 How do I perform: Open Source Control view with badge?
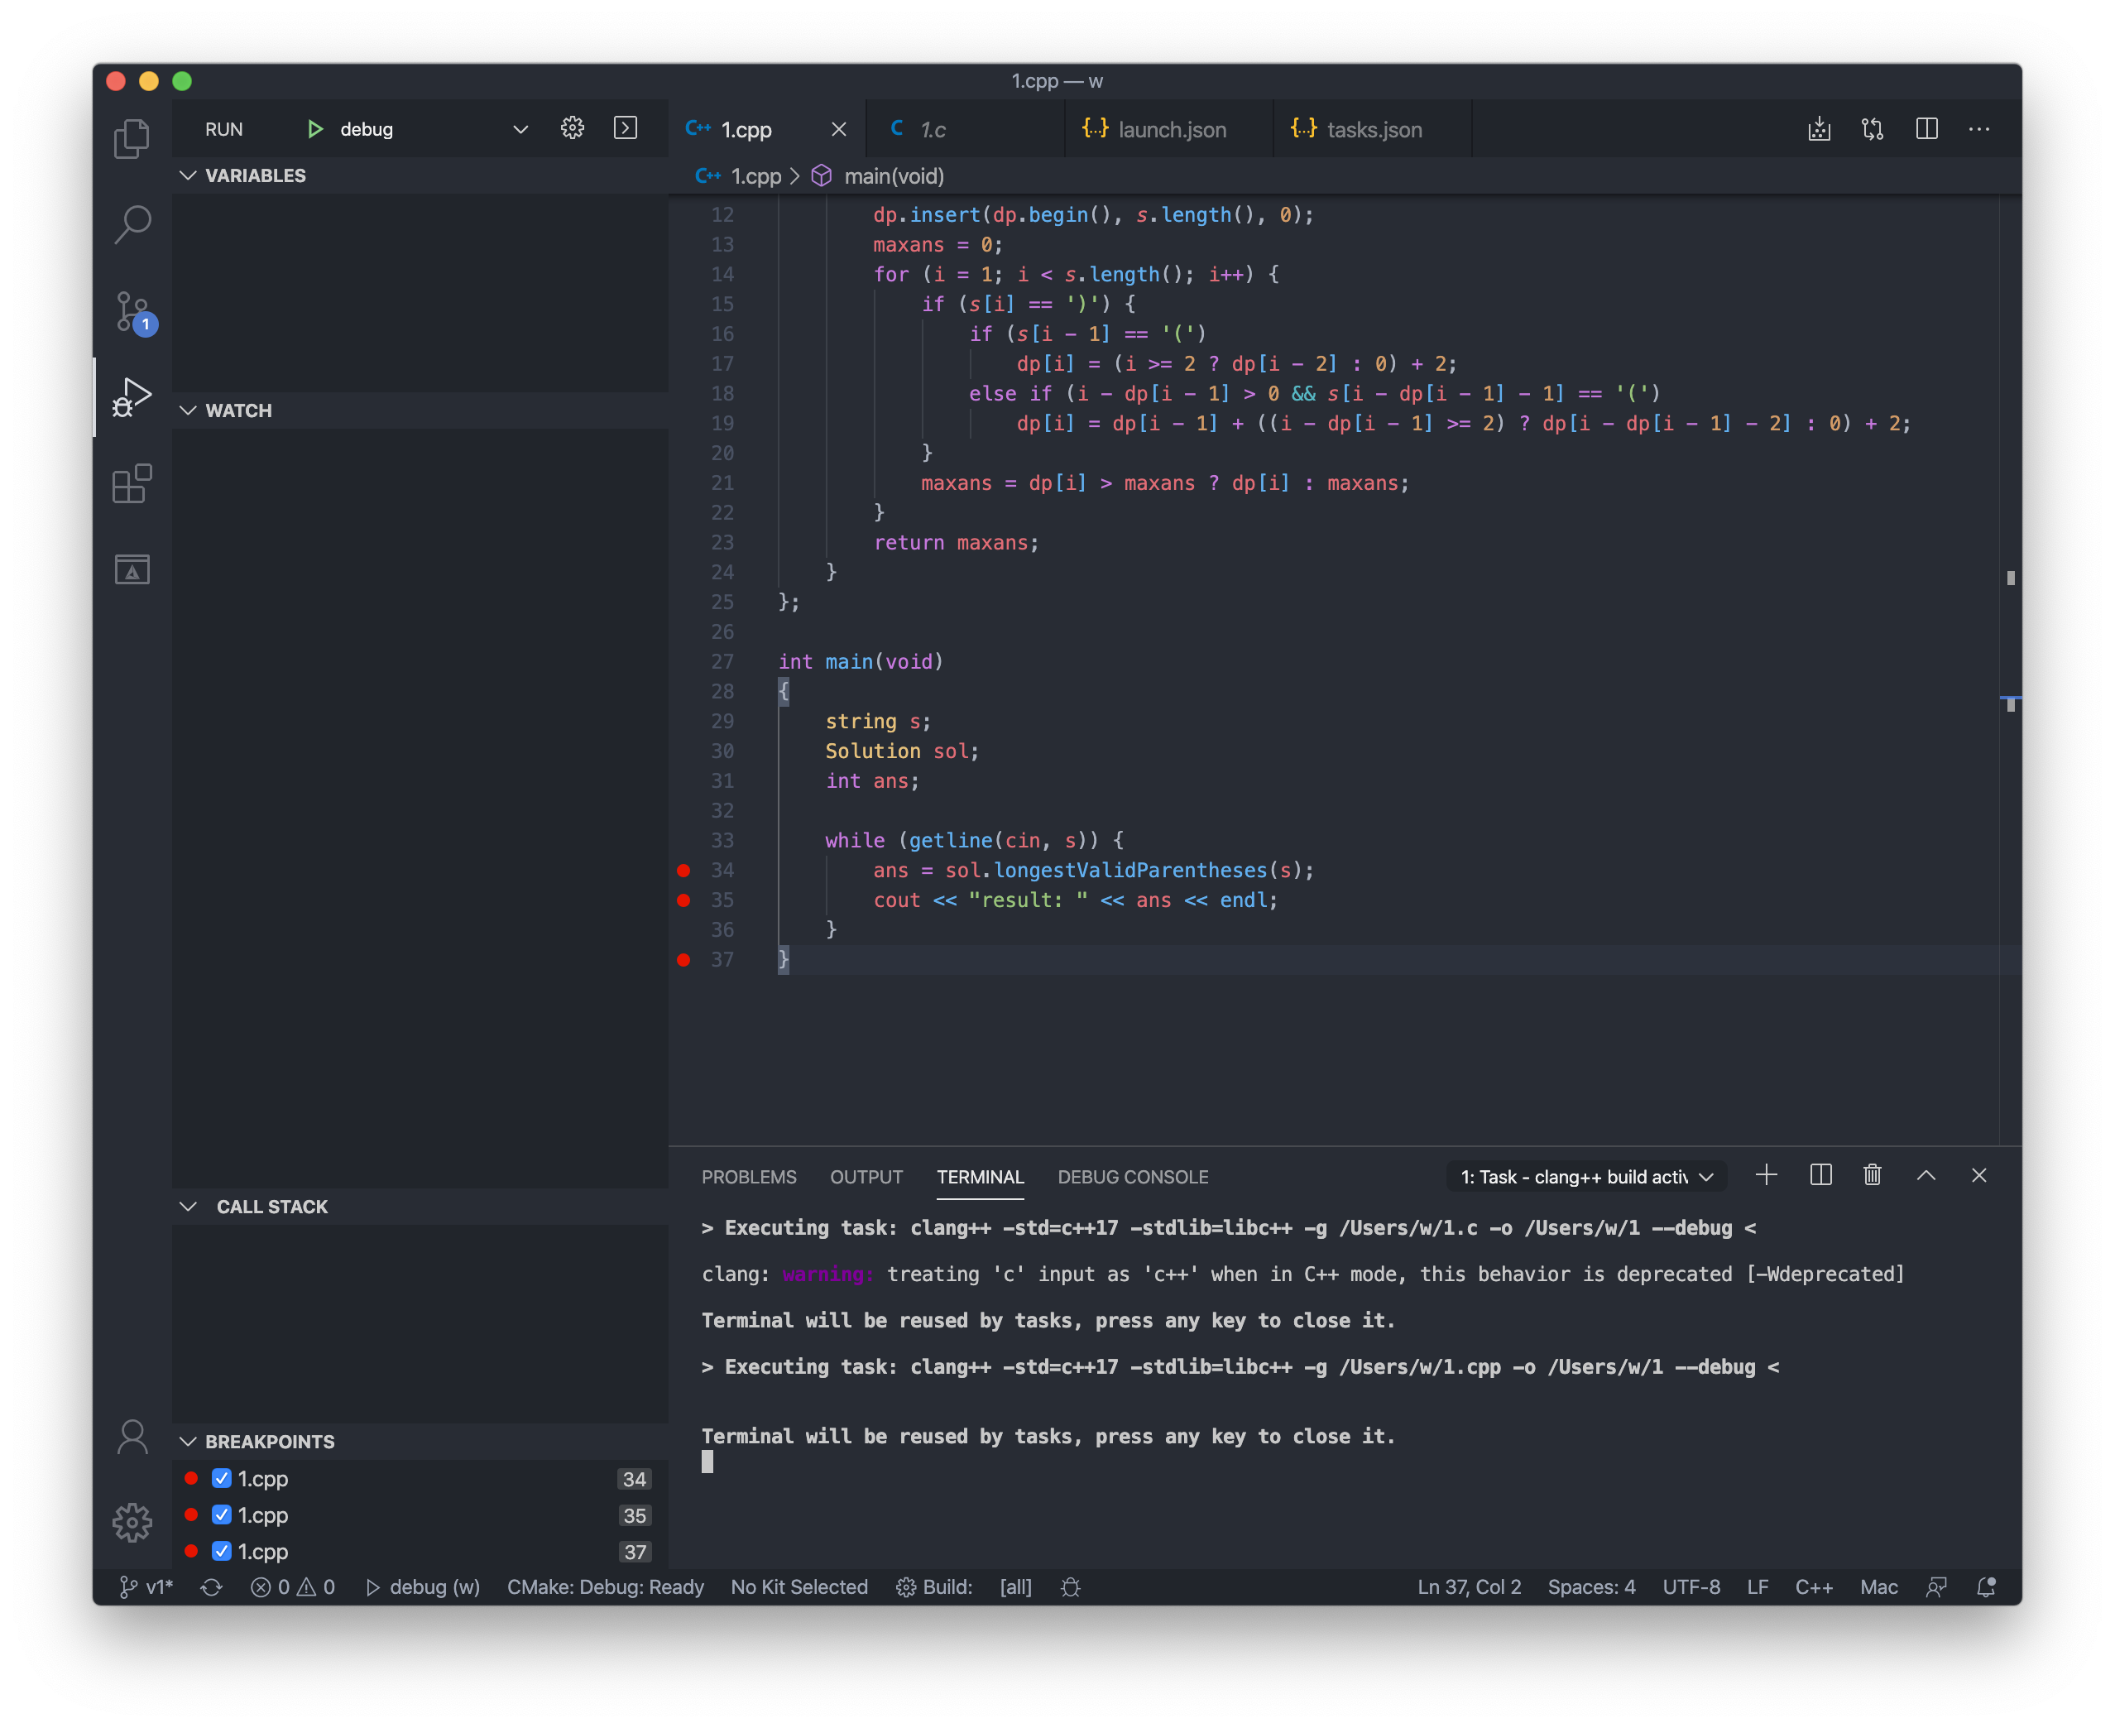(x=133, y=313)
